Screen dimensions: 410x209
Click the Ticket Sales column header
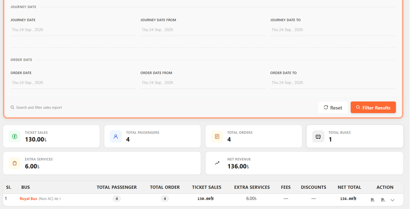(x=207, y=187)
